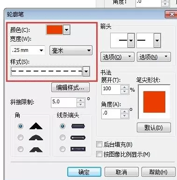This screenshot has width=177, height=180.
Task: Close the 轮廓笔 dialog
Action: coord(170,14)
